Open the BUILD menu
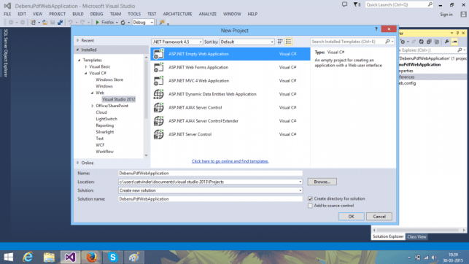The image size is (469, 264). pos(78,14)
